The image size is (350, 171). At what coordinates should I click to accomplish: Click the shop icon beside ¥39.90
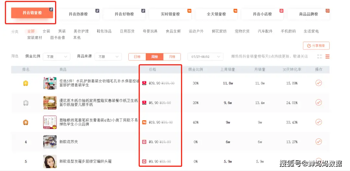144,83
